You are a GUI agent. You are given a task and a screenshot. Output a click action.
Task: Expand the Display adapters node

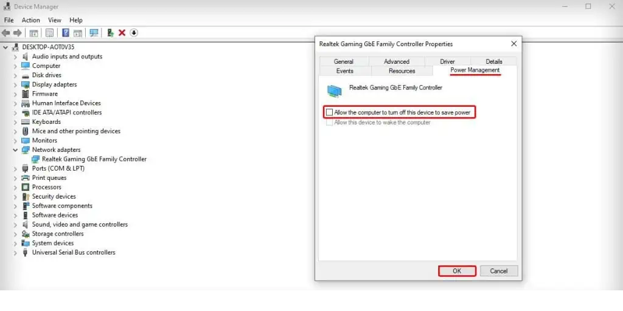16,84
